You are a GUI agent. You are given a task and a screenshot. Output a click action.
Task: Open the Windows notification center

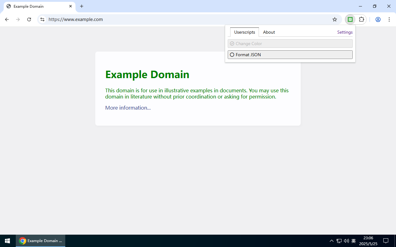tap(386, 241)
